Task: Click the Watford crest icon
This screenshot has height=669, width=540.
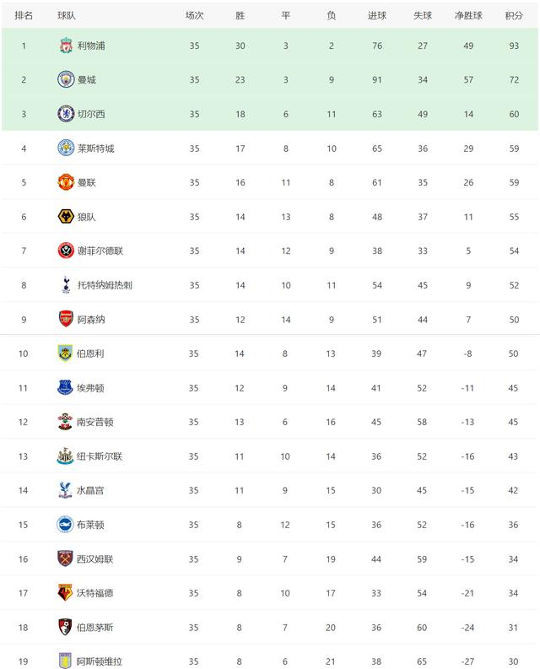Action: (66, 593)
